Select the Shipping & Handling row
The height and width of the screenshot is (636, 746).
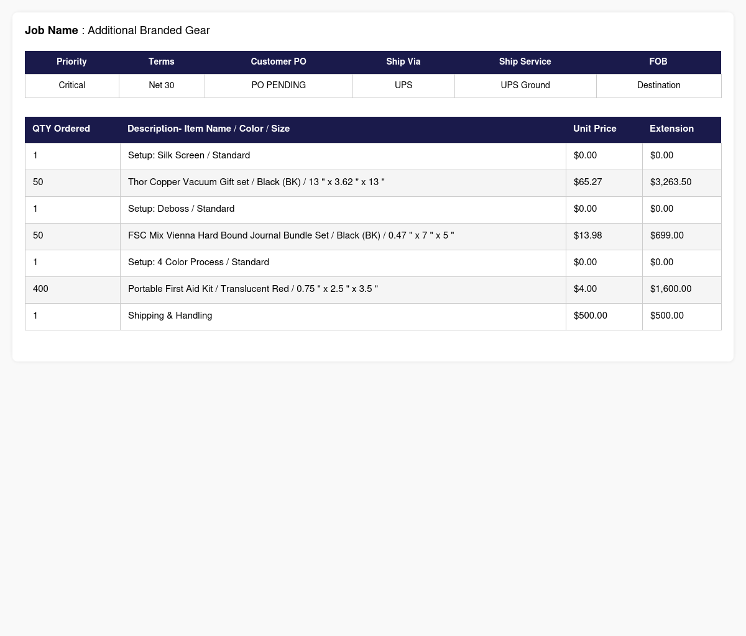[373, 316]
